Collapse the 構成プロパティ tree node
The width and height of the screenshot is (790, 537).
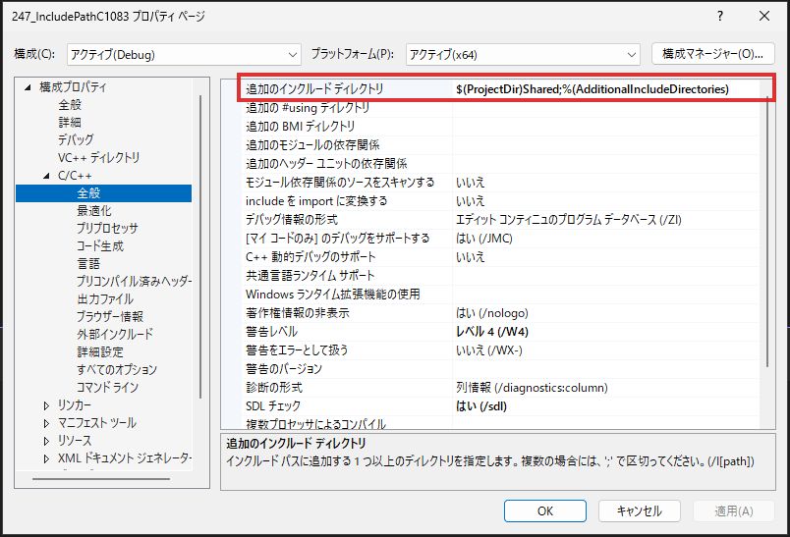pos(28,87)
